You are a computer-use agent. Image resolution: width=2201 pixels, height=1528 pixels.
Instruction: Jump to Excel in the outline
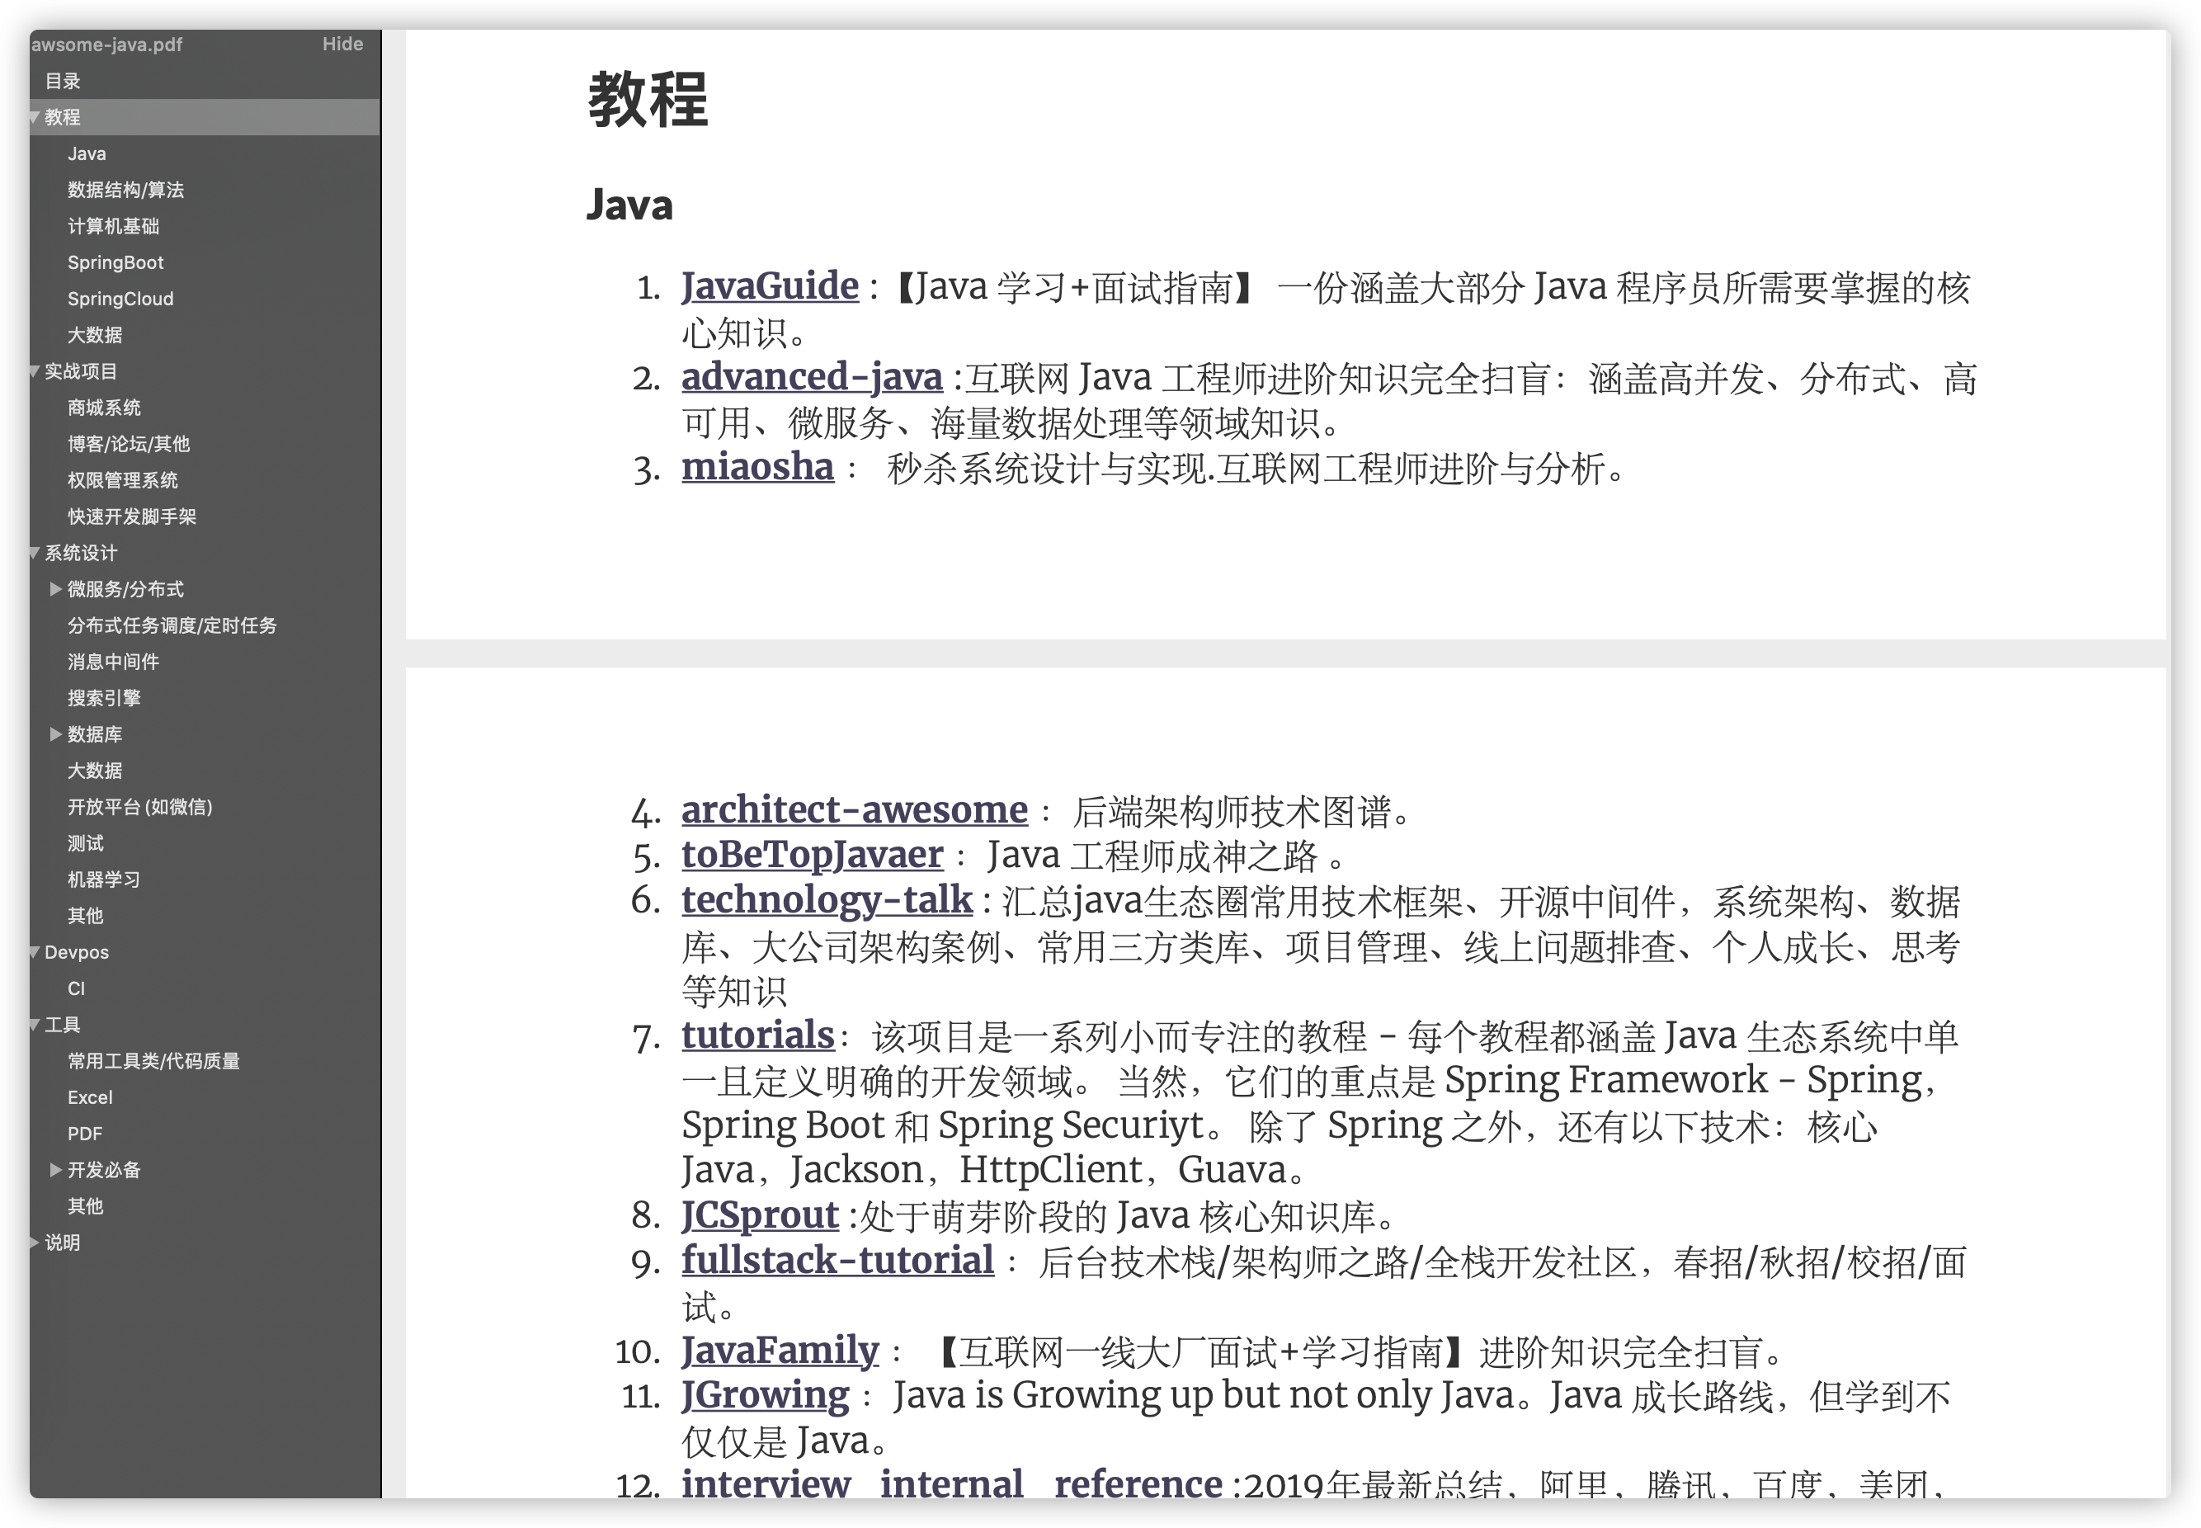click(90, 1098)
